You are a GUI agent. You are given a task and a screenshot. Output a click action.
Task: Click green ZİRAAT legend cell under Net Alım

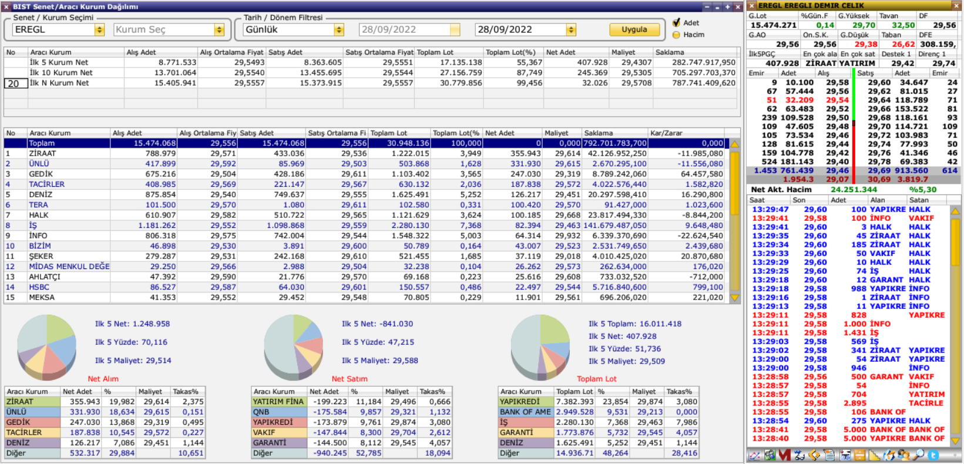pos(32,402)
